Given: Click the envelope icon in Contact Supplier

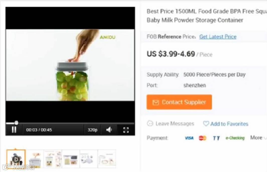Looking at the screenshot, I should (156, 102).
